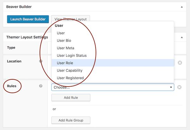Image resolution: width=190 pixels, height=130 pixels.
Task: Click the Rules help question mark icon
Action: (x=41, y=86)
